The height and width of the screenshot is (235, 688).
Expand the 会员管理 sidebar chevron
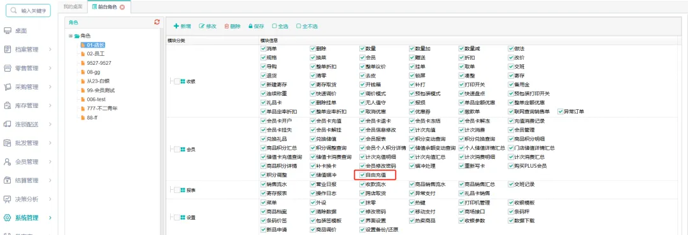tap(50, 162)
